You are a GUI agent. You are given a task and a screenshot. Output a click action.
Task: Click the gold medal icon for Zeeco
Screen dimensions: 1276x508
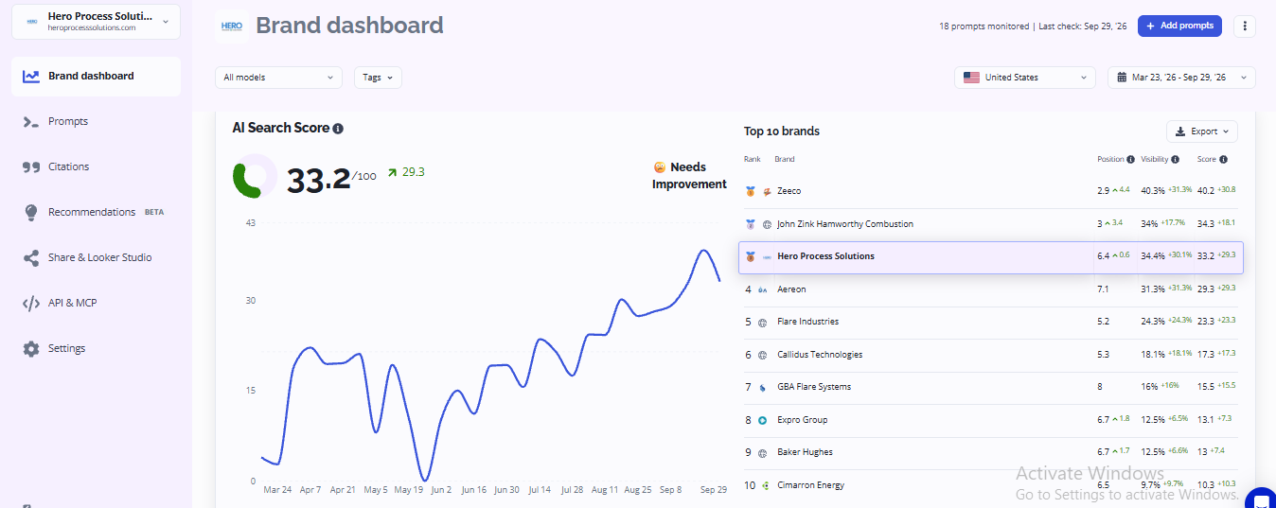pyautogui.click(x=750, y=191)
